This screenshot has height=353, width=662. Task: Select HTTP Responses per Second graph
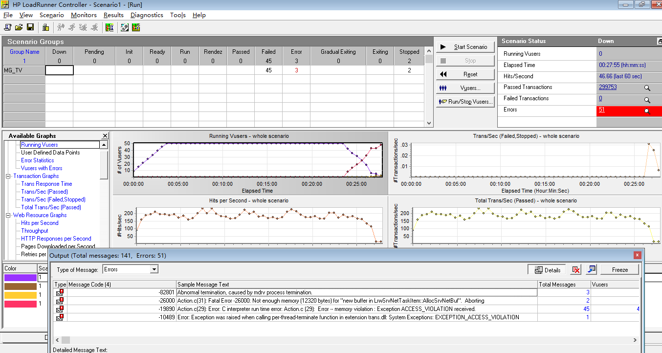point(56,239)
